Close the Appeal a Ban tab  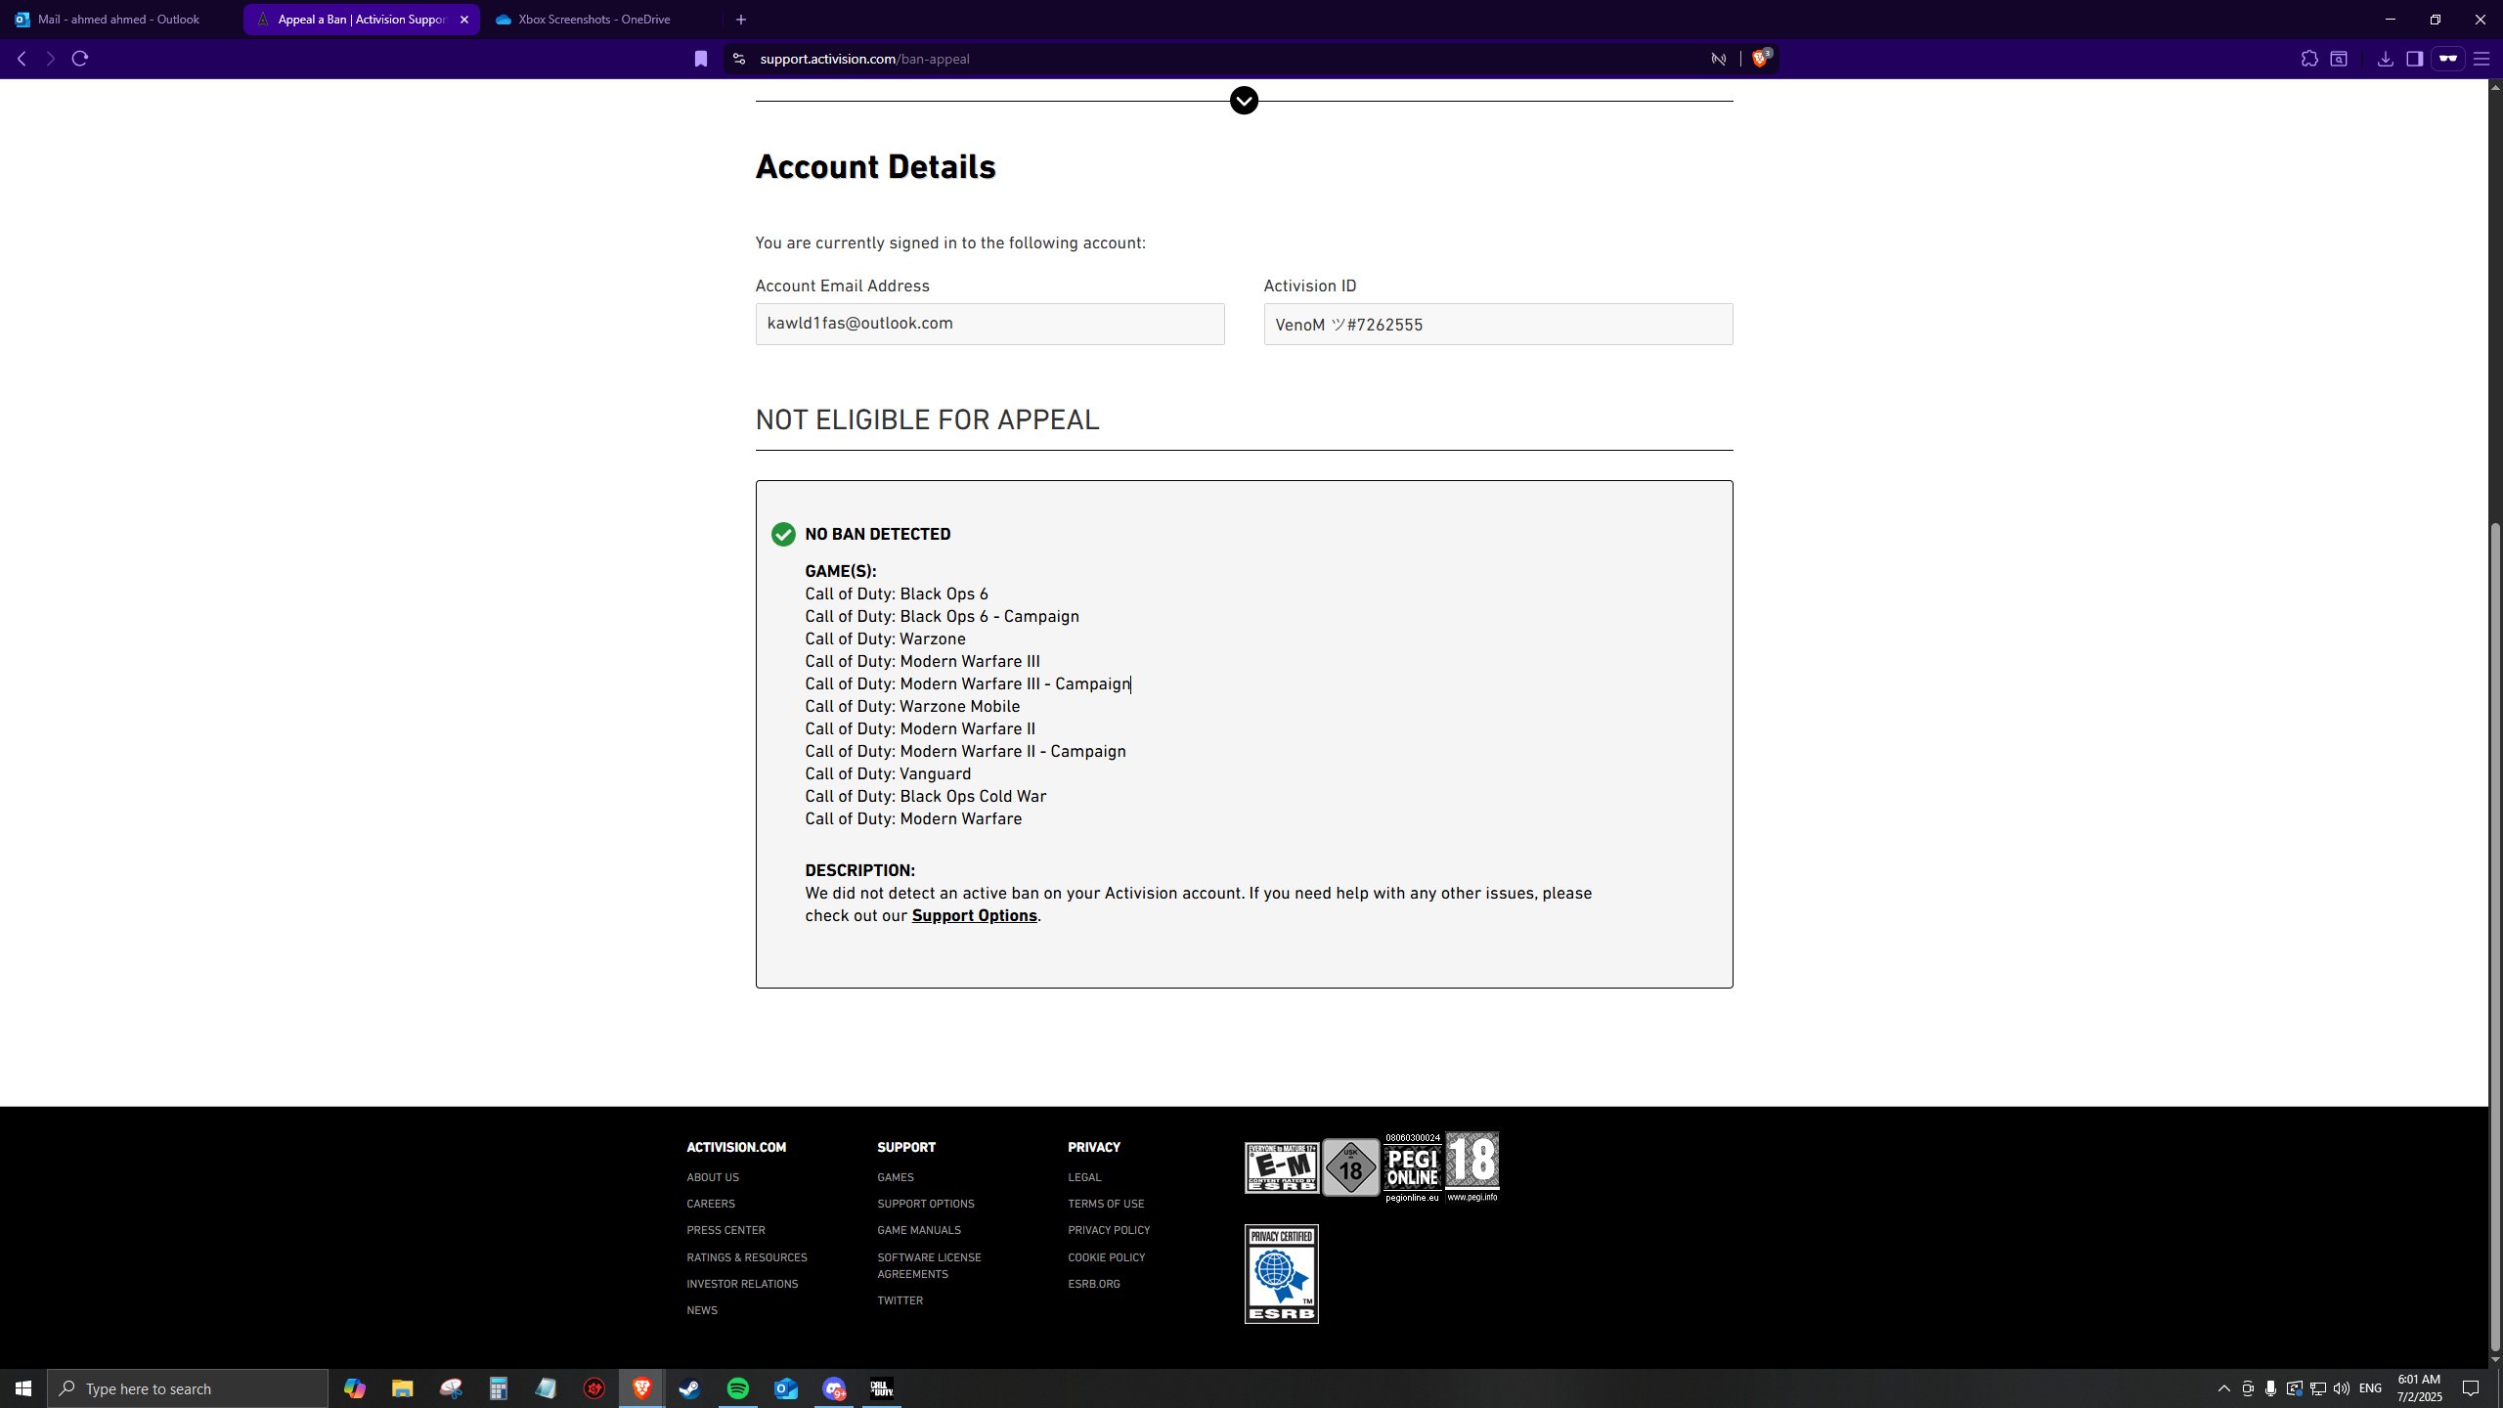coord(464,20)
